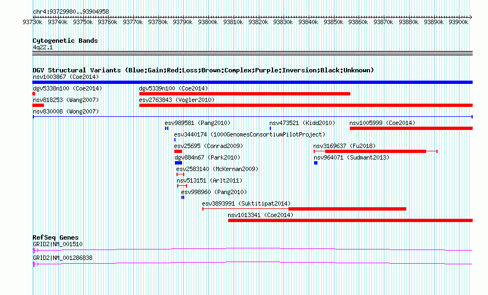Image resolution: width=488 pixels, height=295 pixels.
Task: Click esv25695 (Conrad2009) label
Action: (208, 146)
